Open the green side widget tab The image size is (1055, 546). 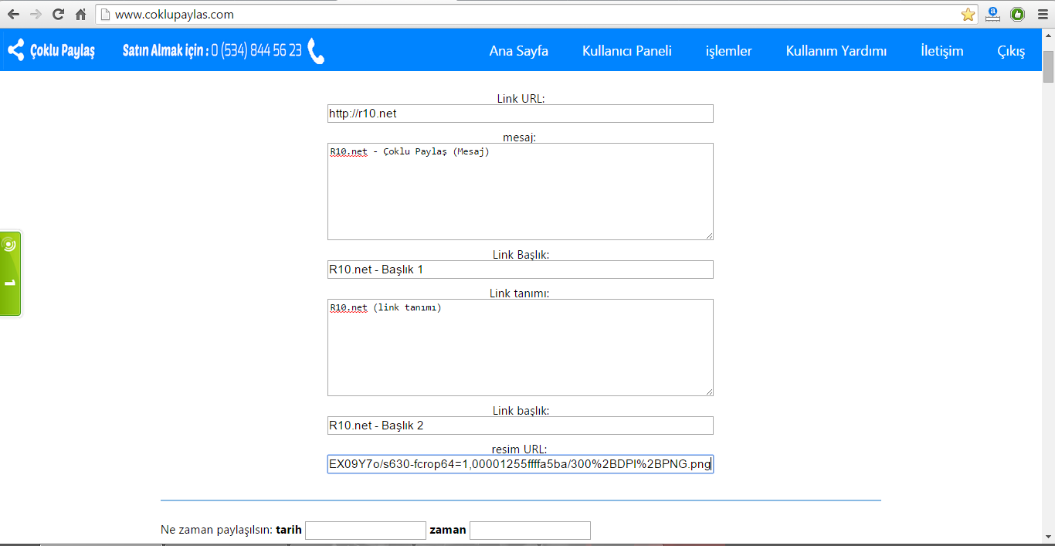tap(10, 273)
